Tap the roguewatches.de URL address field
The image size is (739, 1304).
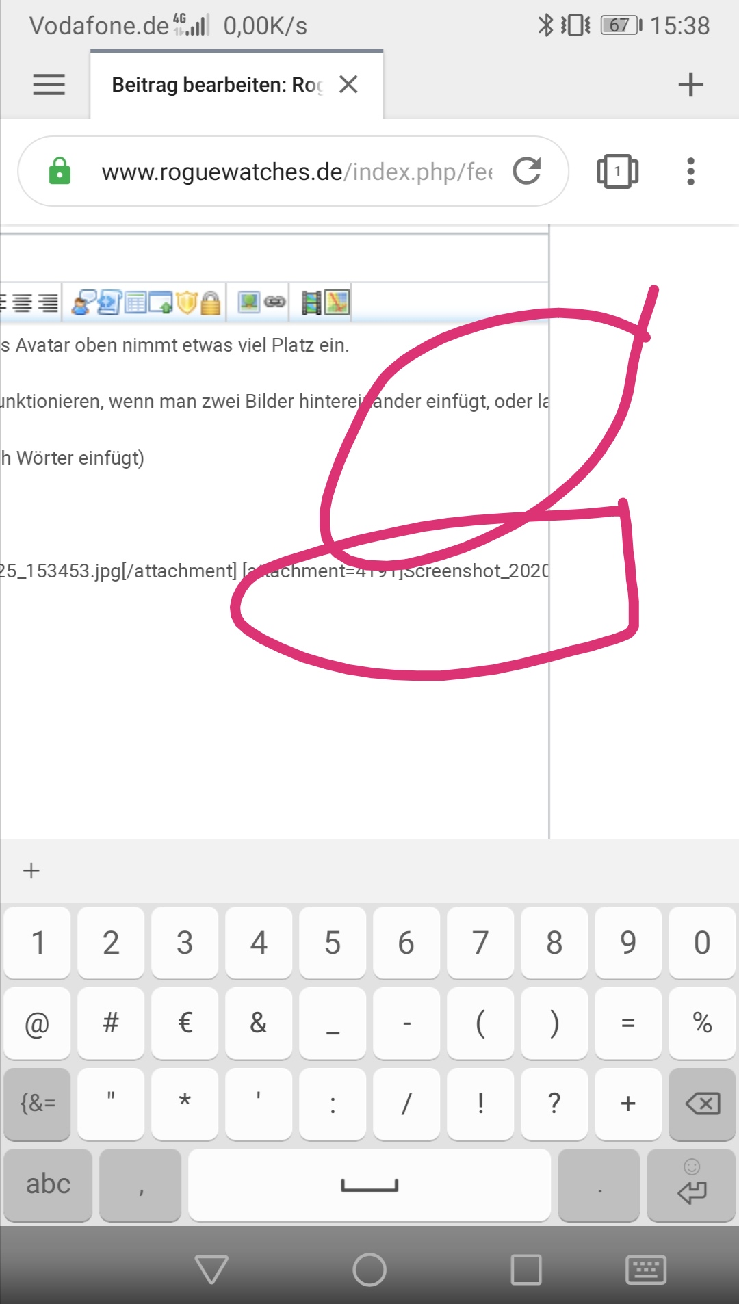[294, 172]
